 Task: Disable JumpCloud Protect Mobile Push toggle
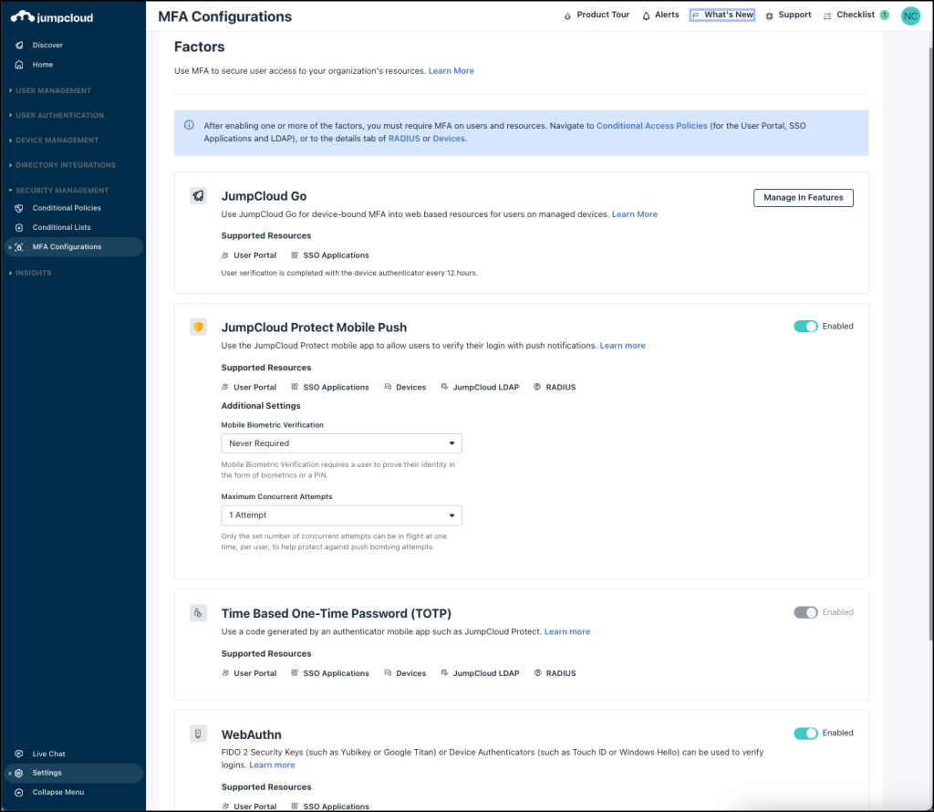coord(805,327)
